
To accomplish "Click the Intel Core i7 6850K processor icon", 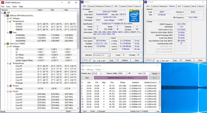I will pyautogui.click(x=8, y=43).
